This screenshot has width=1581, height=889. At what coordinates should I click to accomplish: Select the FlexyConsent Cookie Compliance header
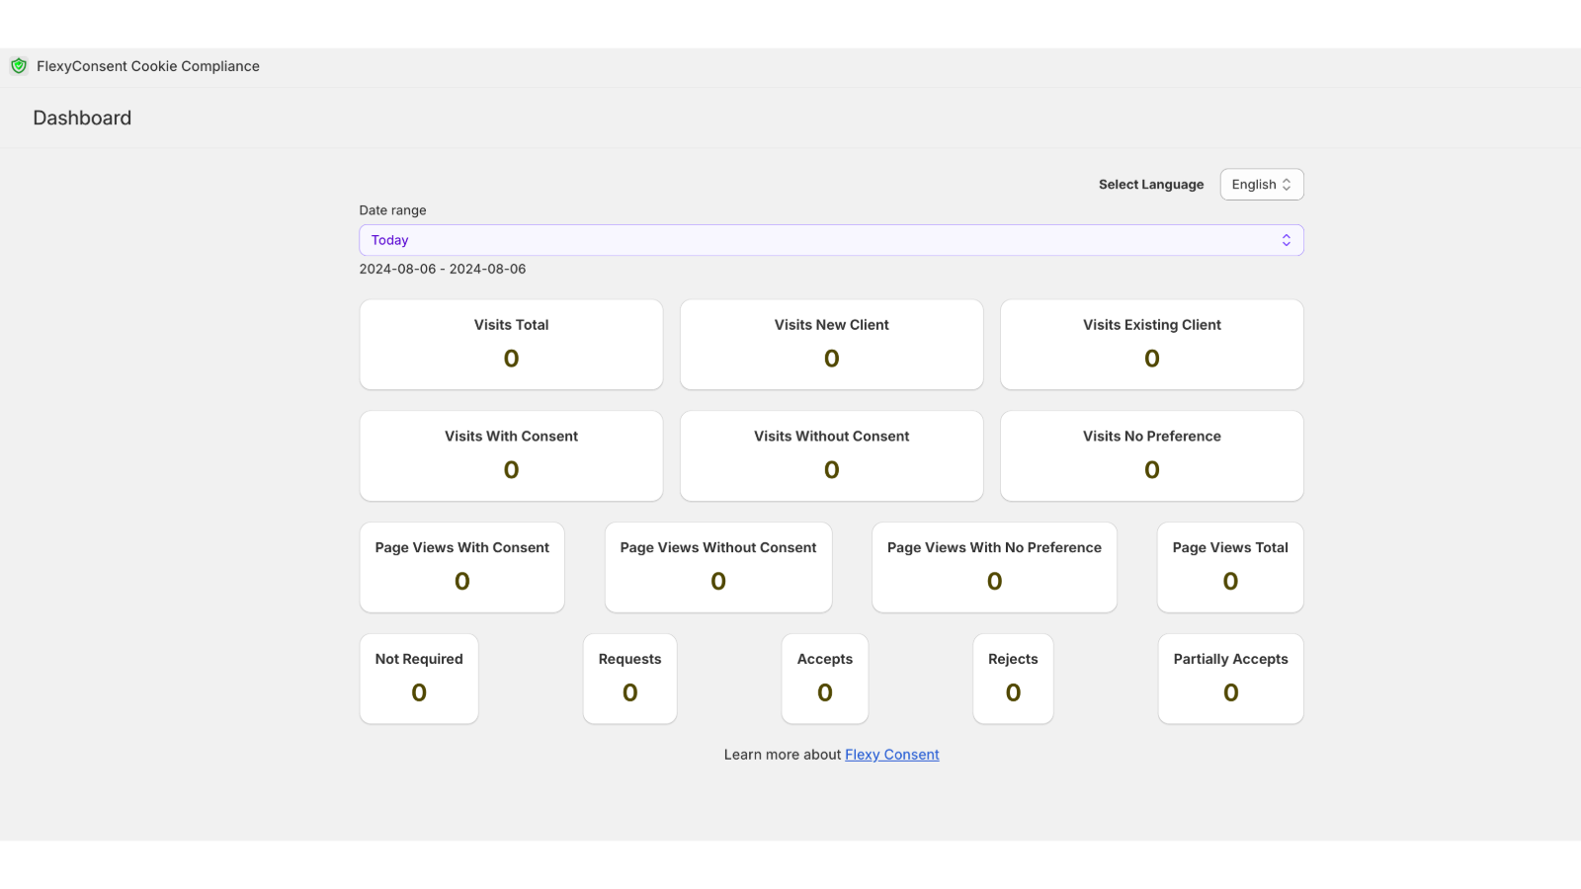(x=148, y=66)
